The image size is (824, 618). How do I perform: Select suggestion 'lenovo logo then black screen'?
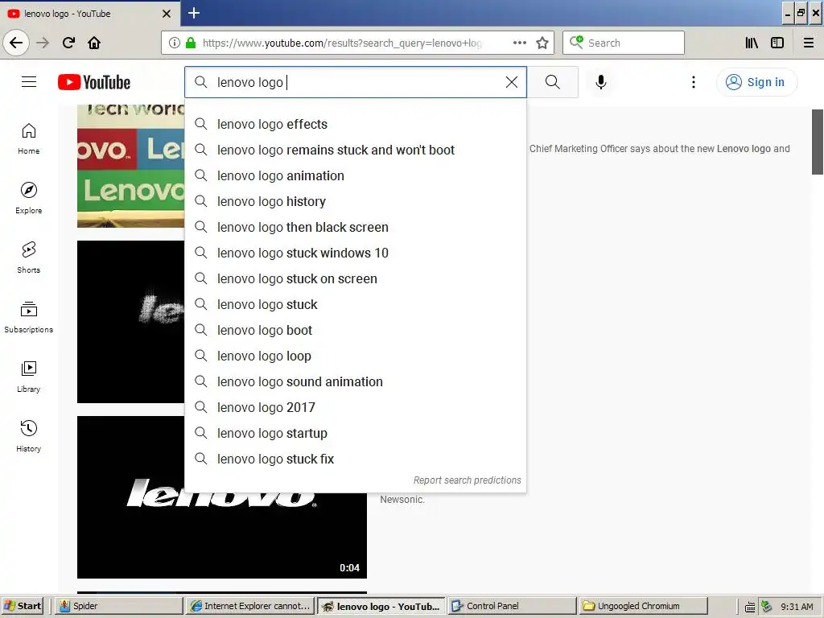click(x=355, y=227)
